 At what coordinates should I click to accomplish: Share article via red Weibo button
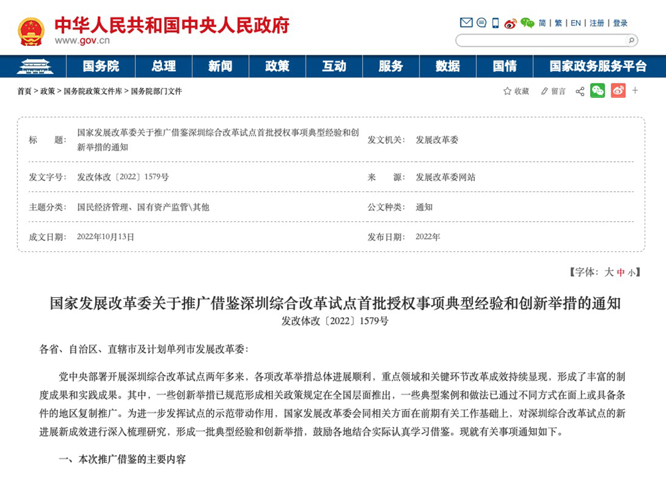(618, 91)
